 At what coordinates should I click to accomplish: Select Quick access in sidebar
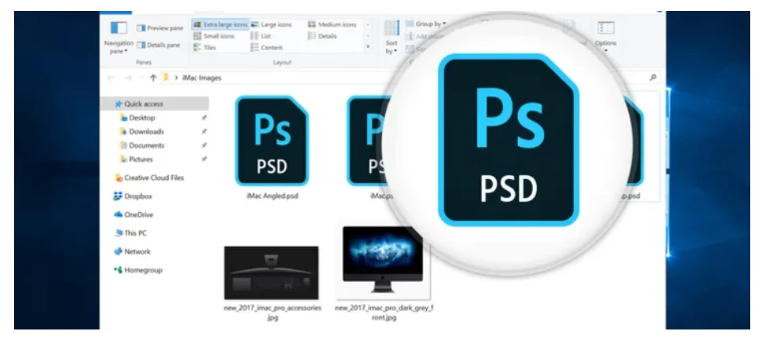tap(155, 103)
